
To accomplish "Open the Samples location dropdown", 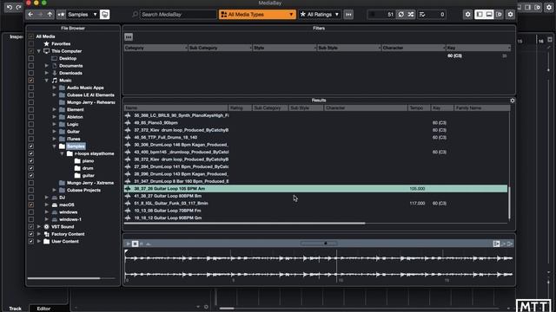I will [x=83, y=15].
